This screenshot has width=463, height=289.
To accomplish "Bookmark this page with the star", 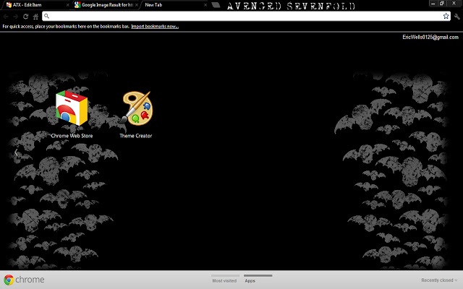I will [x=446, y=16].
